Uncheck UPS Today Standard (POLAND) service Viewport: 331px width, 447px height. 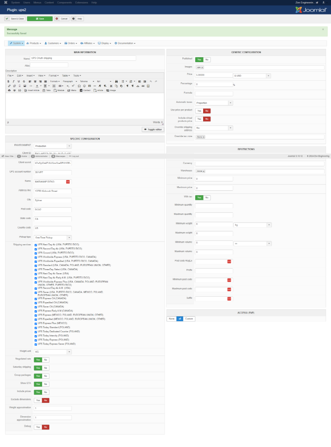tap(36, 328)
